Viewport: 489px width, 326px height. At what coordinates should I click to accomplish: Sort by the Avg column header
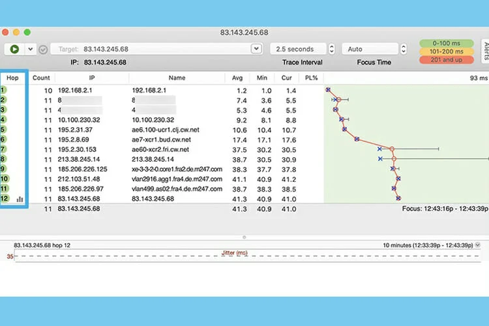tap(237, 78)
